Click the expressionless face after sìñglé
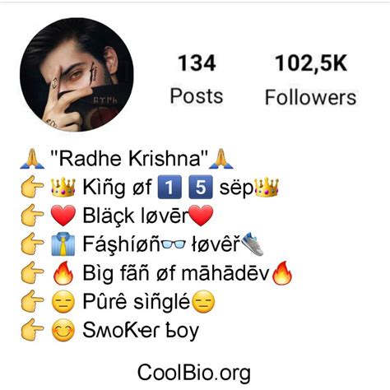Viewport: 390px width, 390px height. pyautogui.click(x=203, y=302)
